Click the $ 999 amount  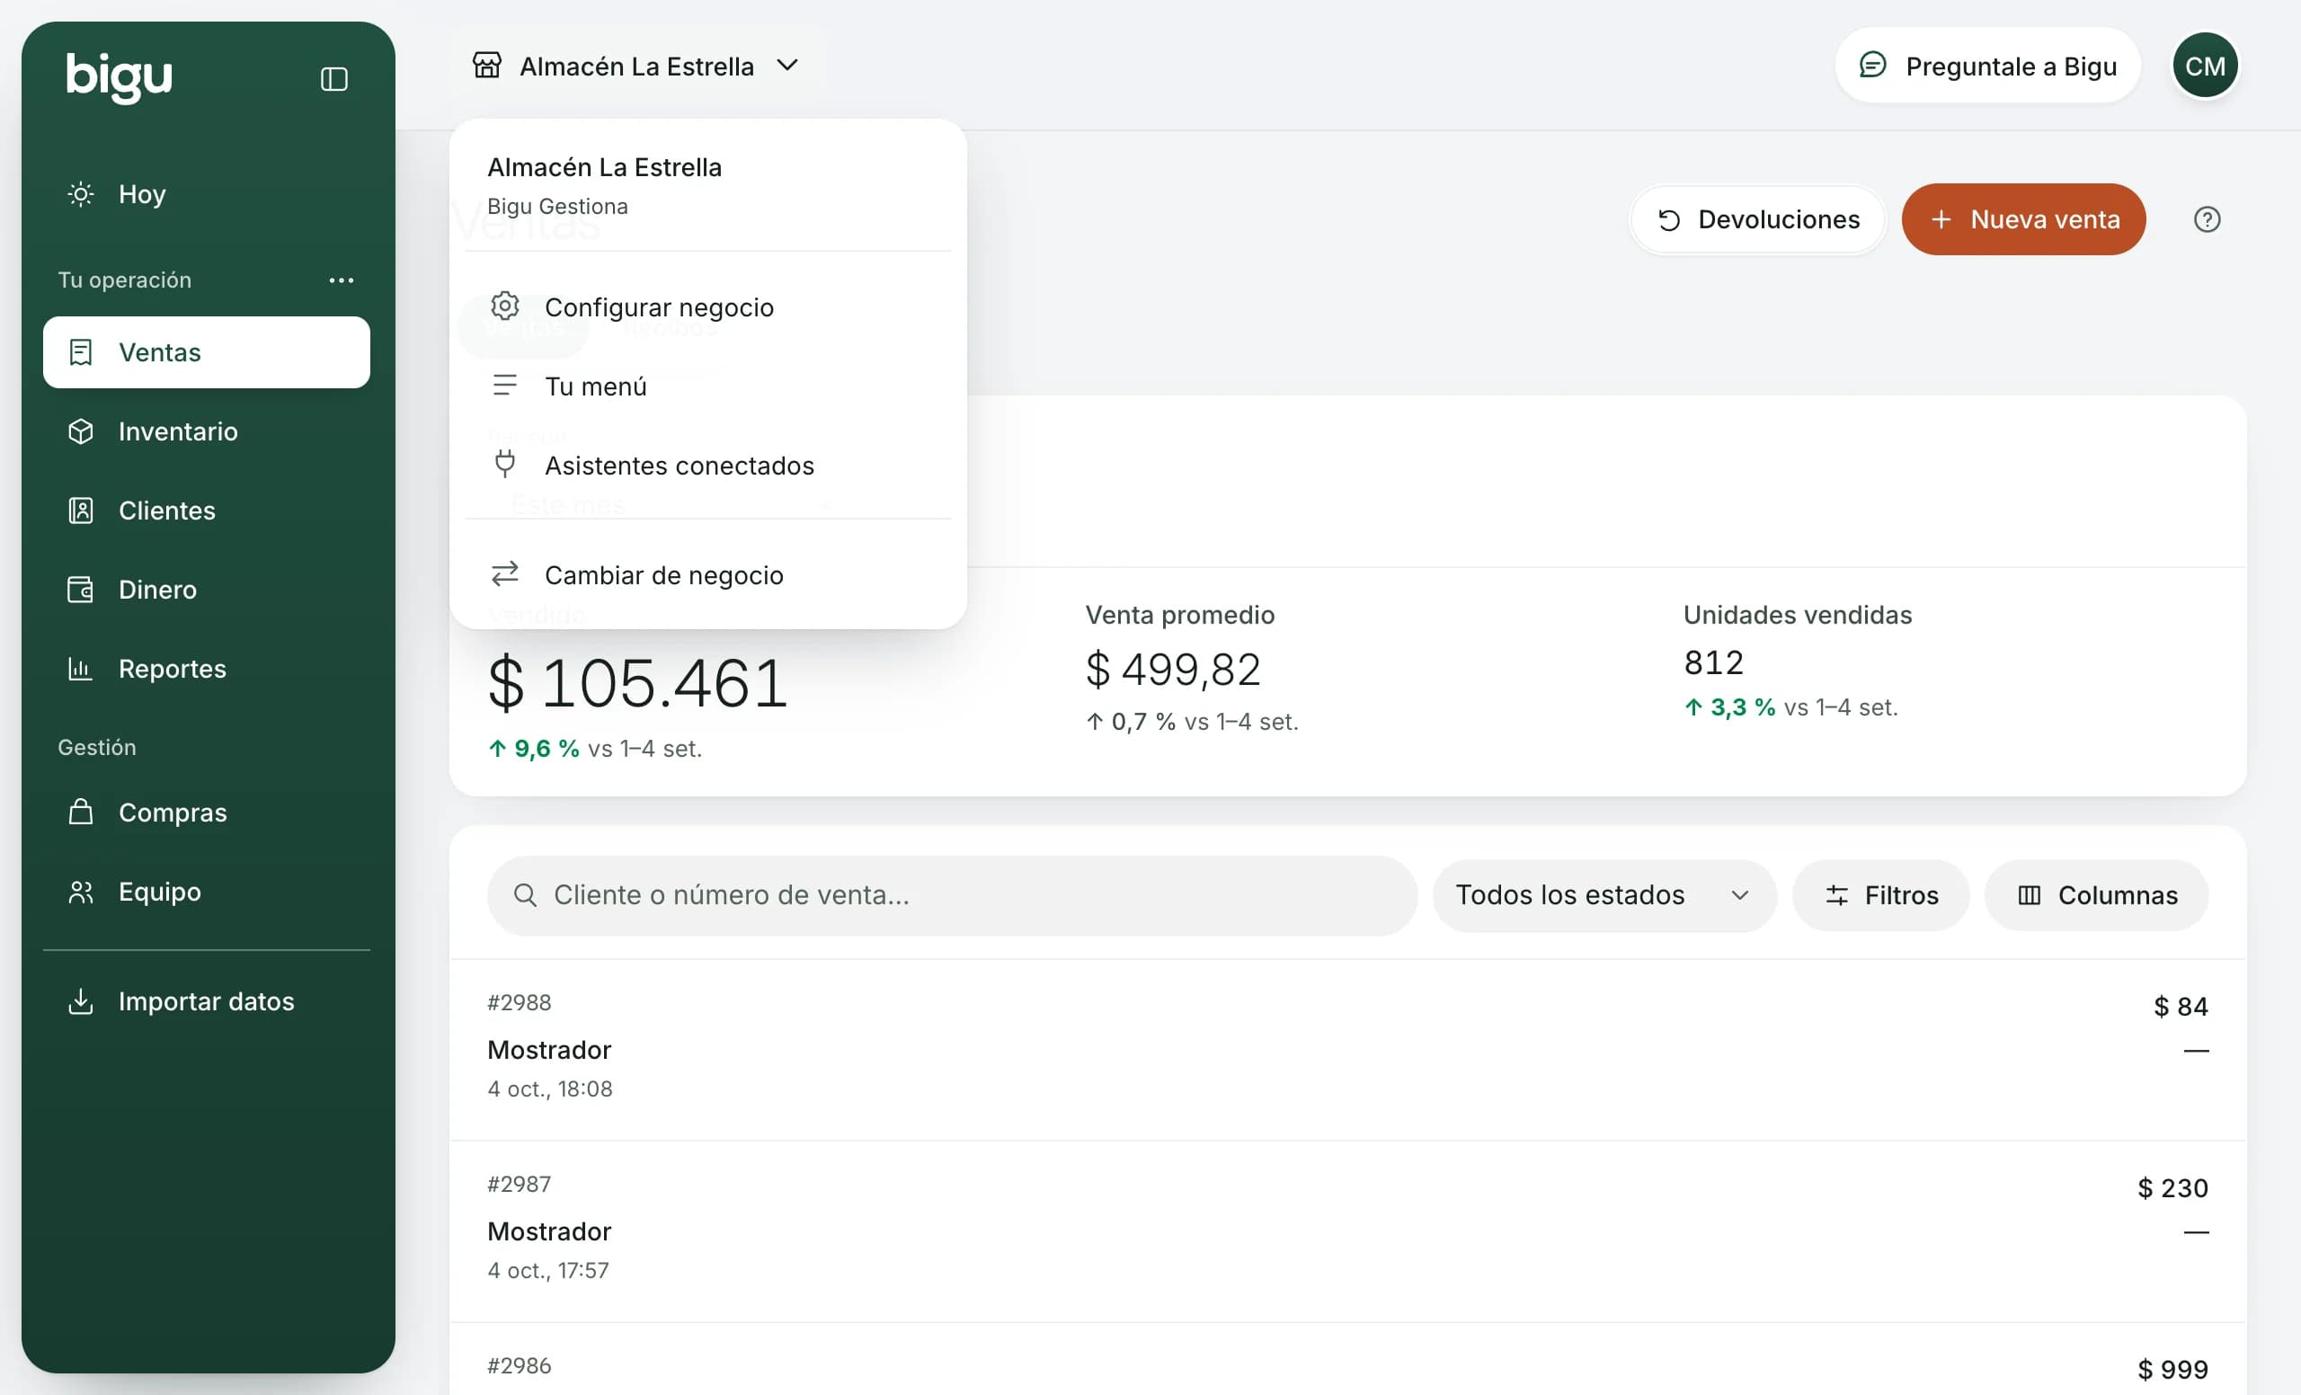pyautogui.click(x=2173, y=1369)
